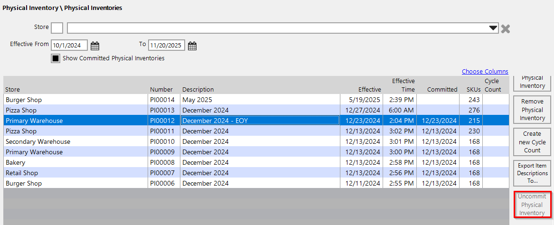The image size is (554, 225).
Task: Open the Effective From calendar picker
Action: point(95,46)
